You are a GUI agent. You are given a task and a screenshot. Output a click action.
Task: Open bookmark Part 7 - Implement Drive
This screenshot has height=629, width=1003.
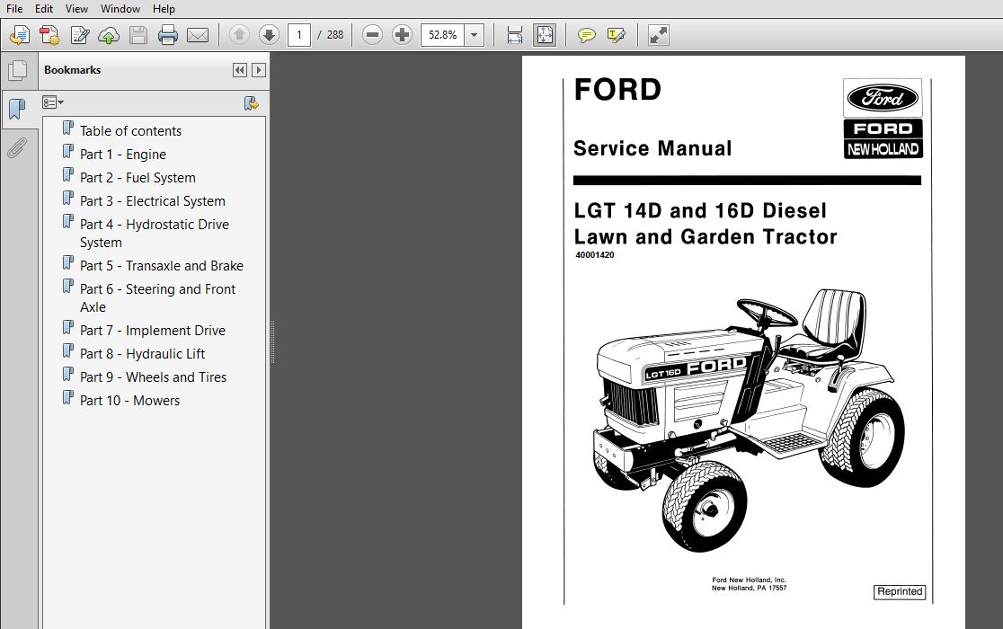pos(152,331)
